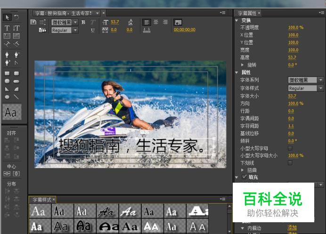Select the Title Properties tab

coord(247,13)
